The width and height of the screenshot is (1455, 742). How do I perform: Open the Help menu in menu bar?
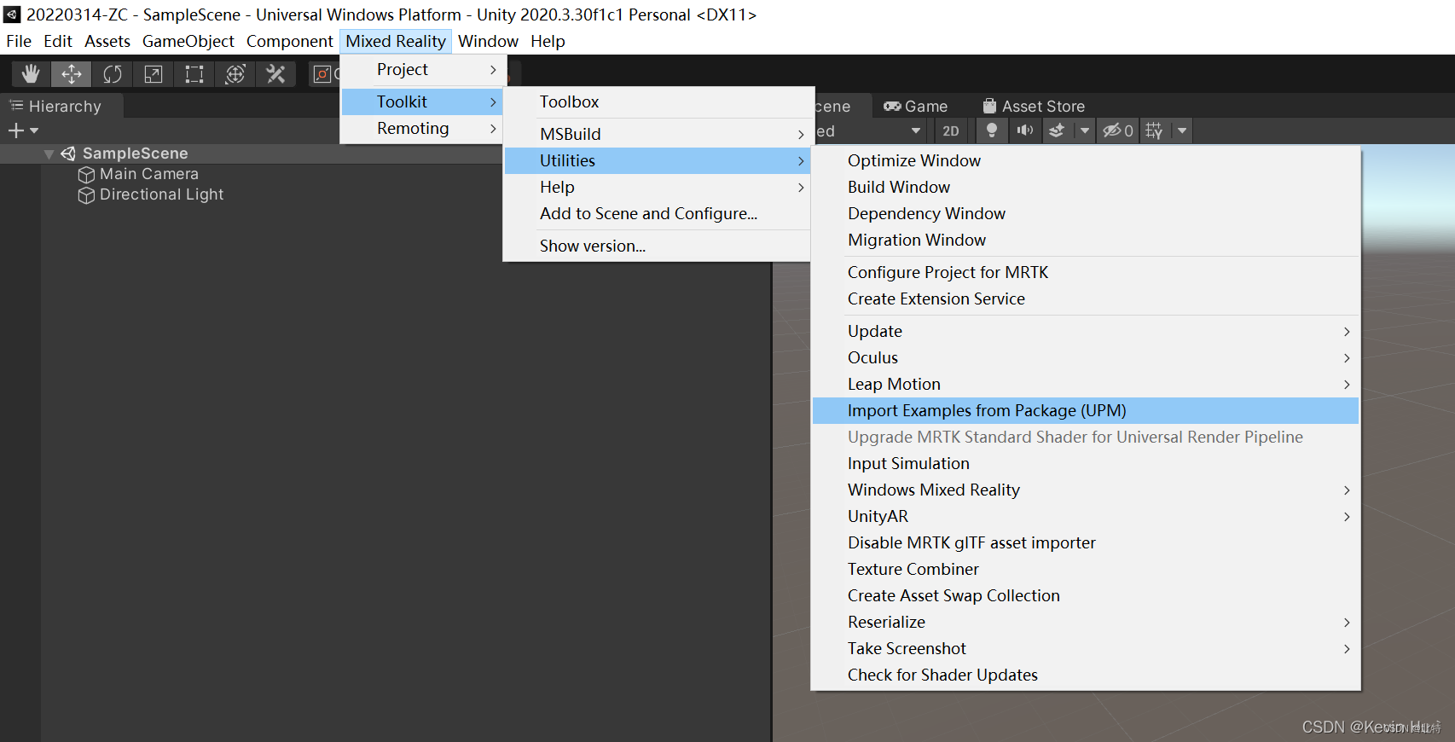[548, 41]
